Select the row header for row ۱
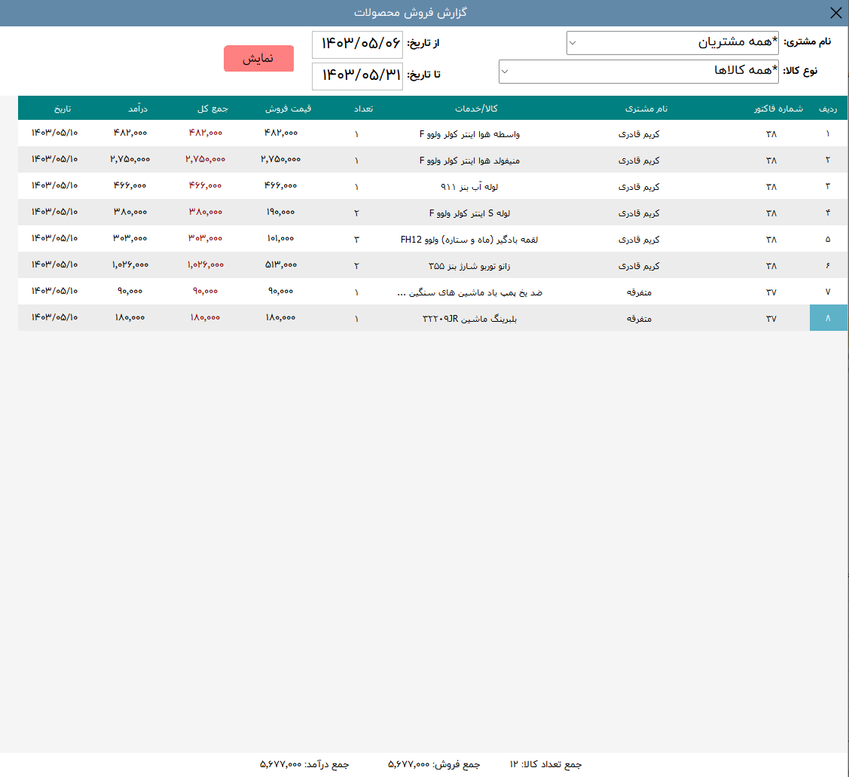The width and height of the screenshot is (849, 777). 828,133
